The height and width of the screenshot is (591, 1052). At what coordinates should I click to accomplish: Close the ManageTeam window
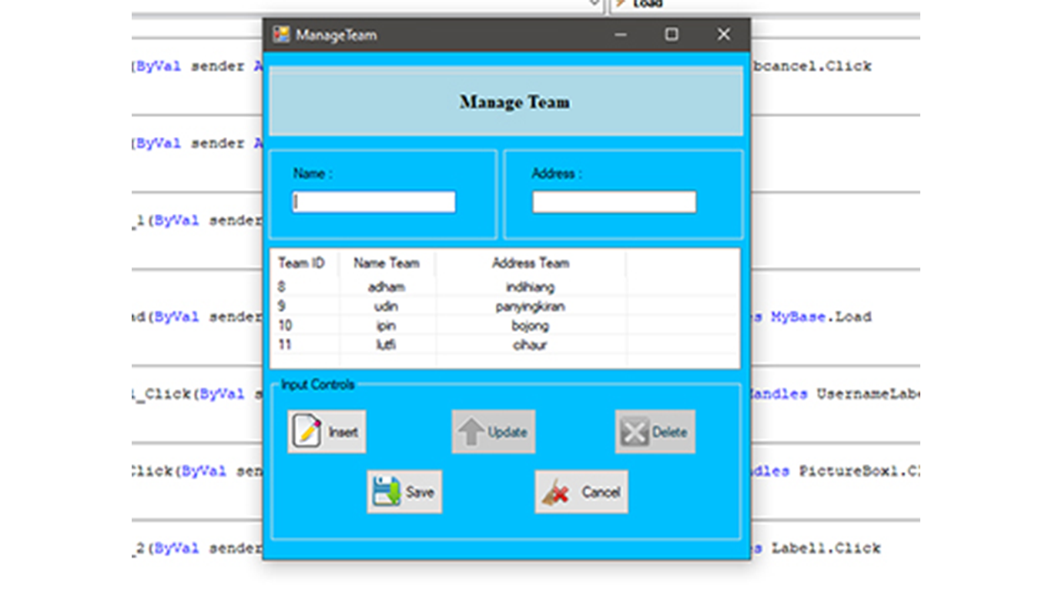coord(723,35)
